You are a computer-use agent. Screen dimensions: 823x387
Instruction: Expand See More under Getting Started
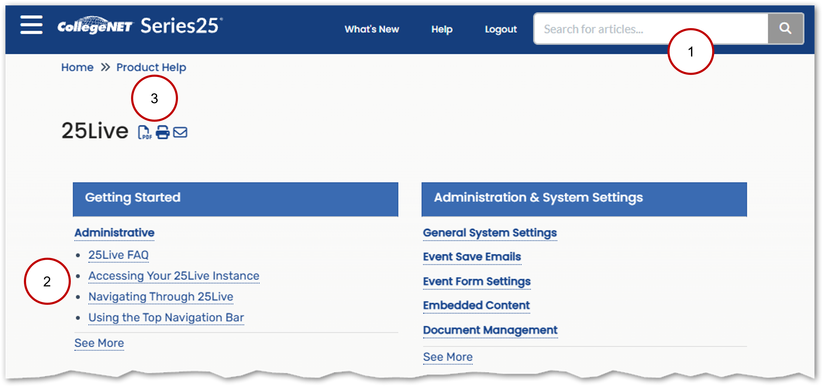click(x=99, y=343)
